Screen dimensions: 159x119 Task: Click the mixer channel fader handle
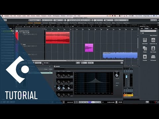(x=127, y=77)
